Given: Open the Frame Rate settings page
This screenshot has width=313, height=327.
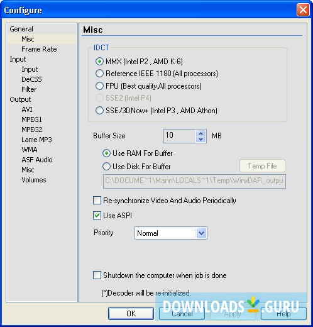Looking at the screenshot, I should 39,49.
